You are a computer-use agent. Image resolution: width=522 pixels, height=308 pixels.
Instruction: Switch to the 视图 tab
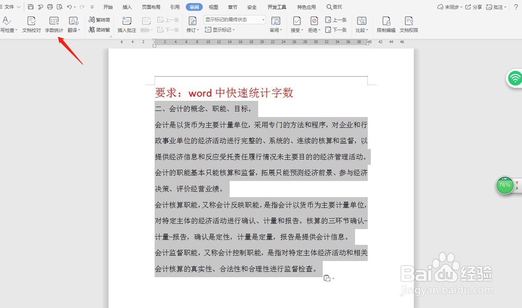213,7
